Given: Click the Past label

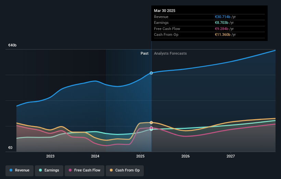Looking at the screenshot, I should (144, 54).
